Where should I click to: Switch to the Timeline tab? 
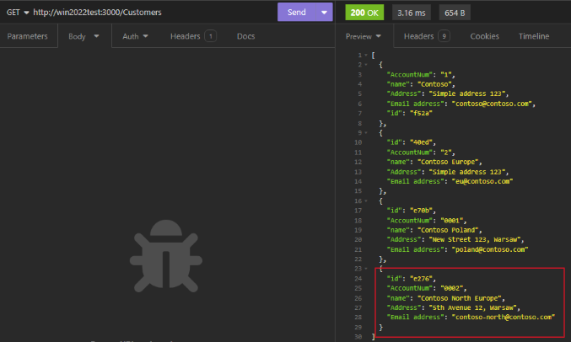coord(534,36)
